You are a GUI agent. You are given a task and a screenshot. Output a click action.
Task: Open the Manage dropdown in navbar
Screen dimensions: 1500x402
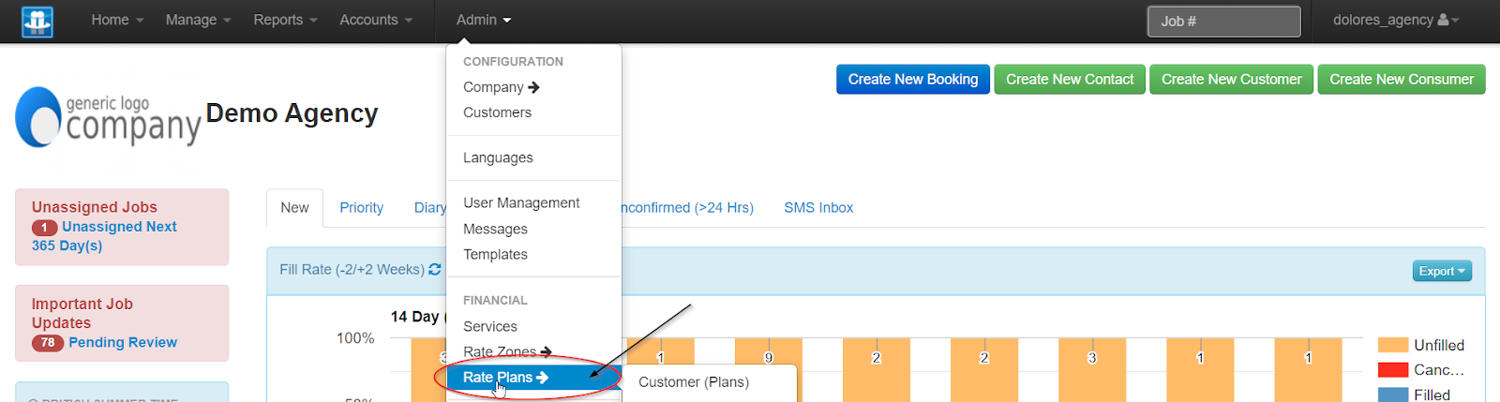[x=198, y=20]
